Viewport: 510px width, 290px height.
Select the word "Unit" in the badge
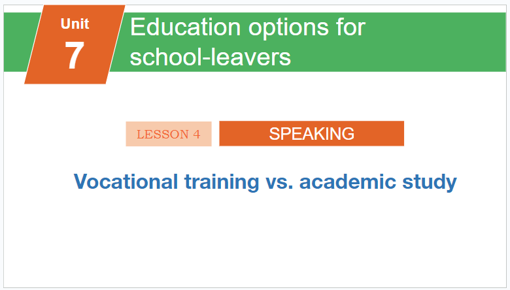(75, 24)
